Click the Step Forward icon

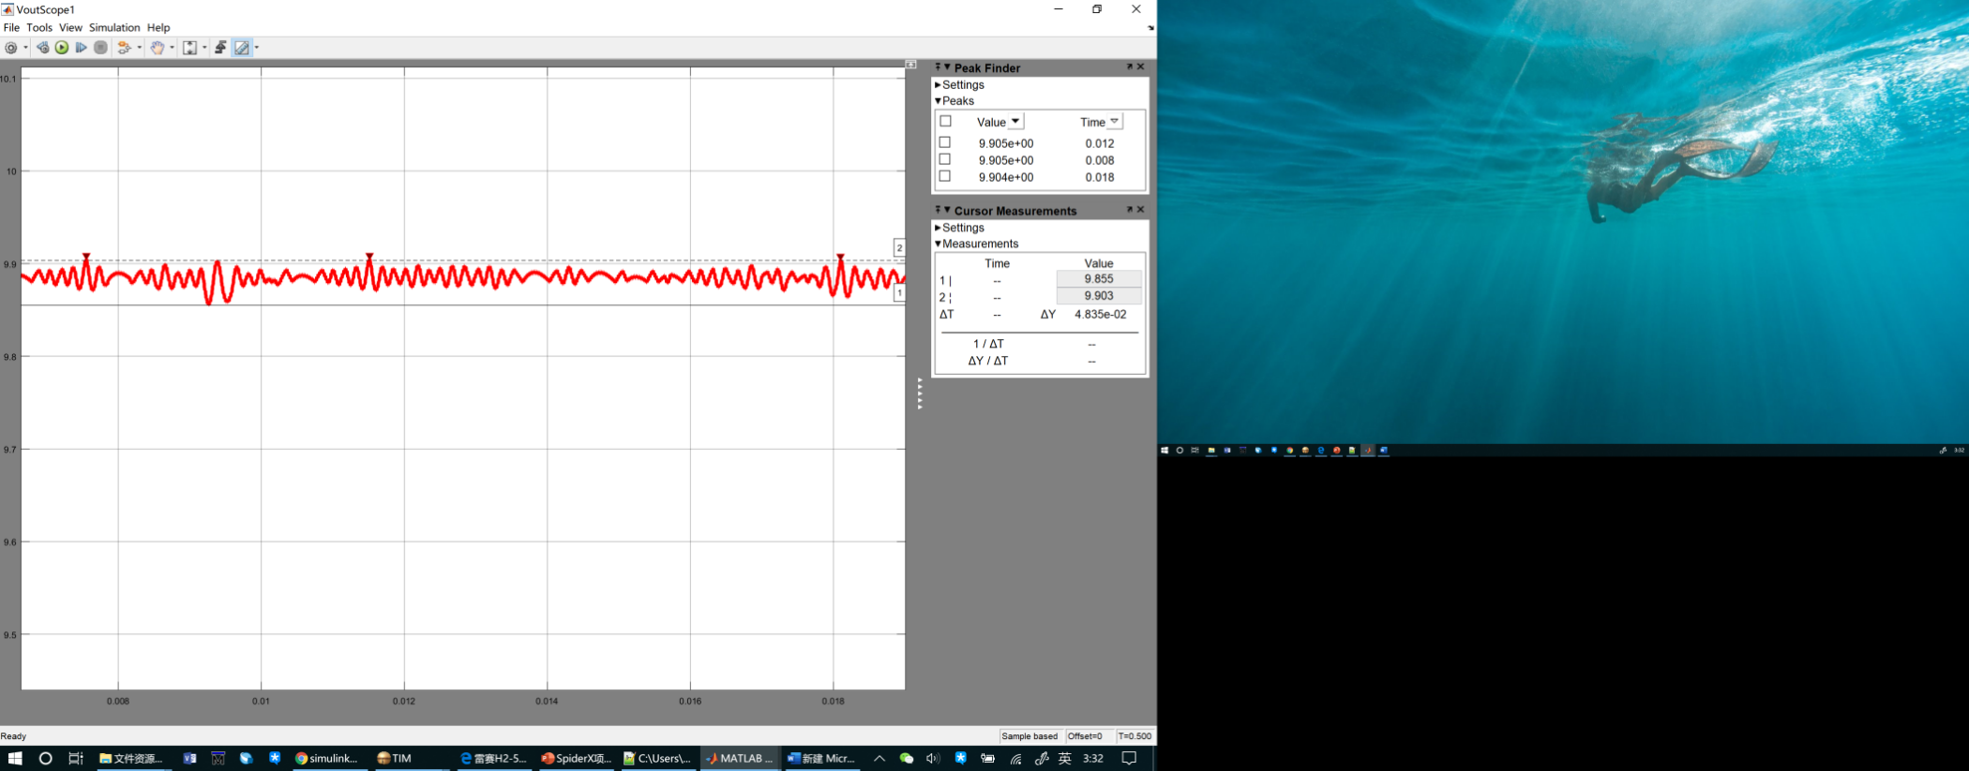(82, 48)
